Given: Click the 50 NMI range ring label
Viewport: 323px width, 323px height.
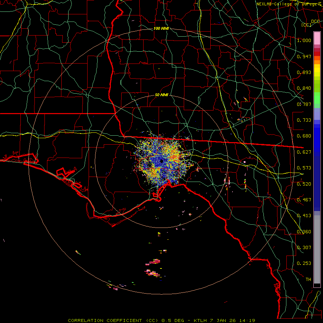Looking at the screenshot, I should click(161, 95).
